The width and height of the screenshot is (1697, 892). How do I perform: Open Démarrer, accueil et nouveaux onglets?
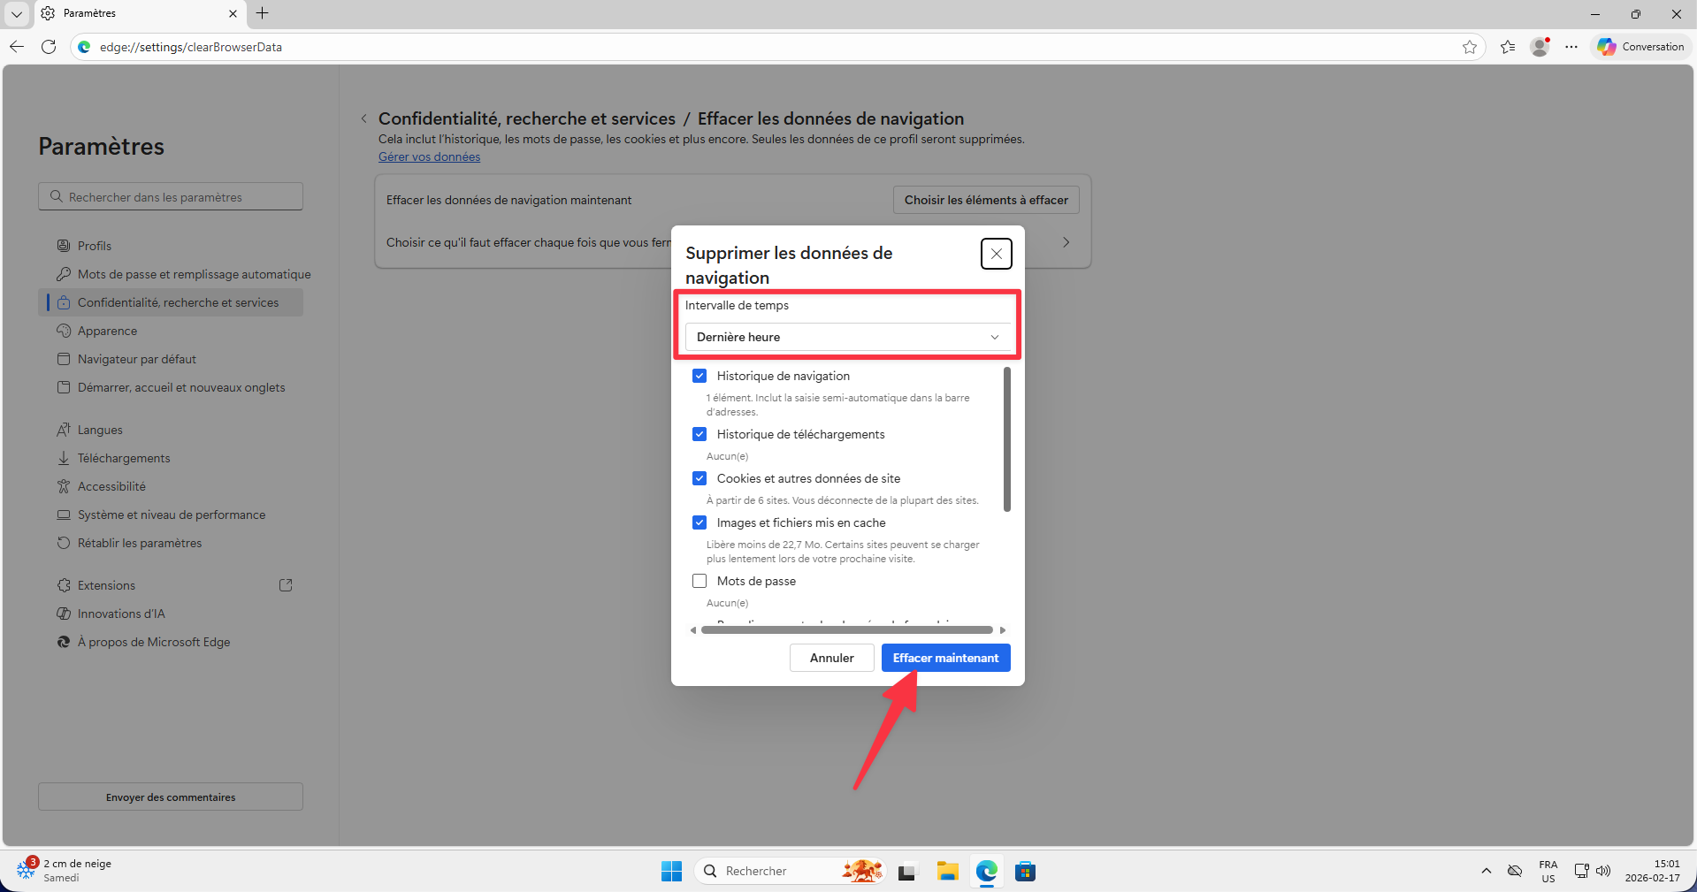click(171, 387)
